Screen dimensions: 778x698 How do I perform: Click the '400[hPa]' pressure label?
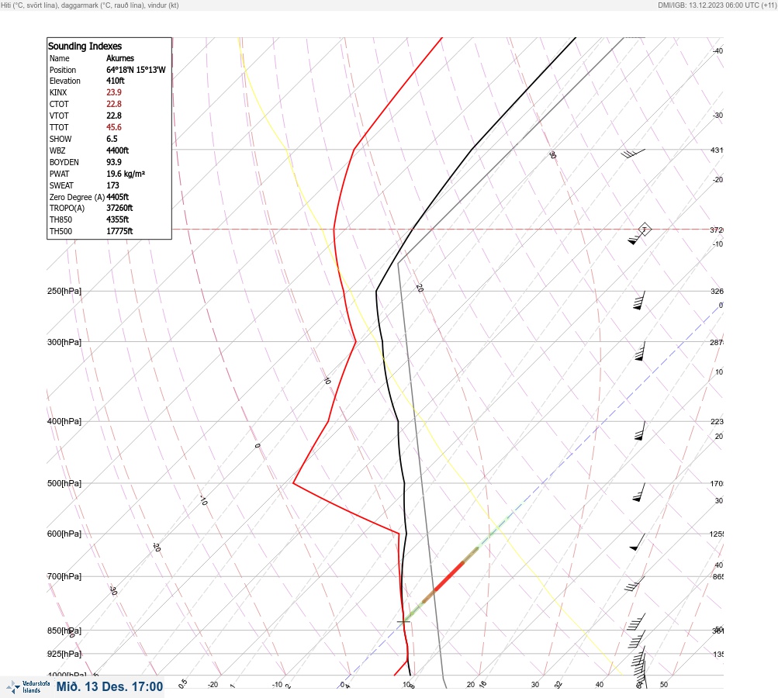pos(64,421)
